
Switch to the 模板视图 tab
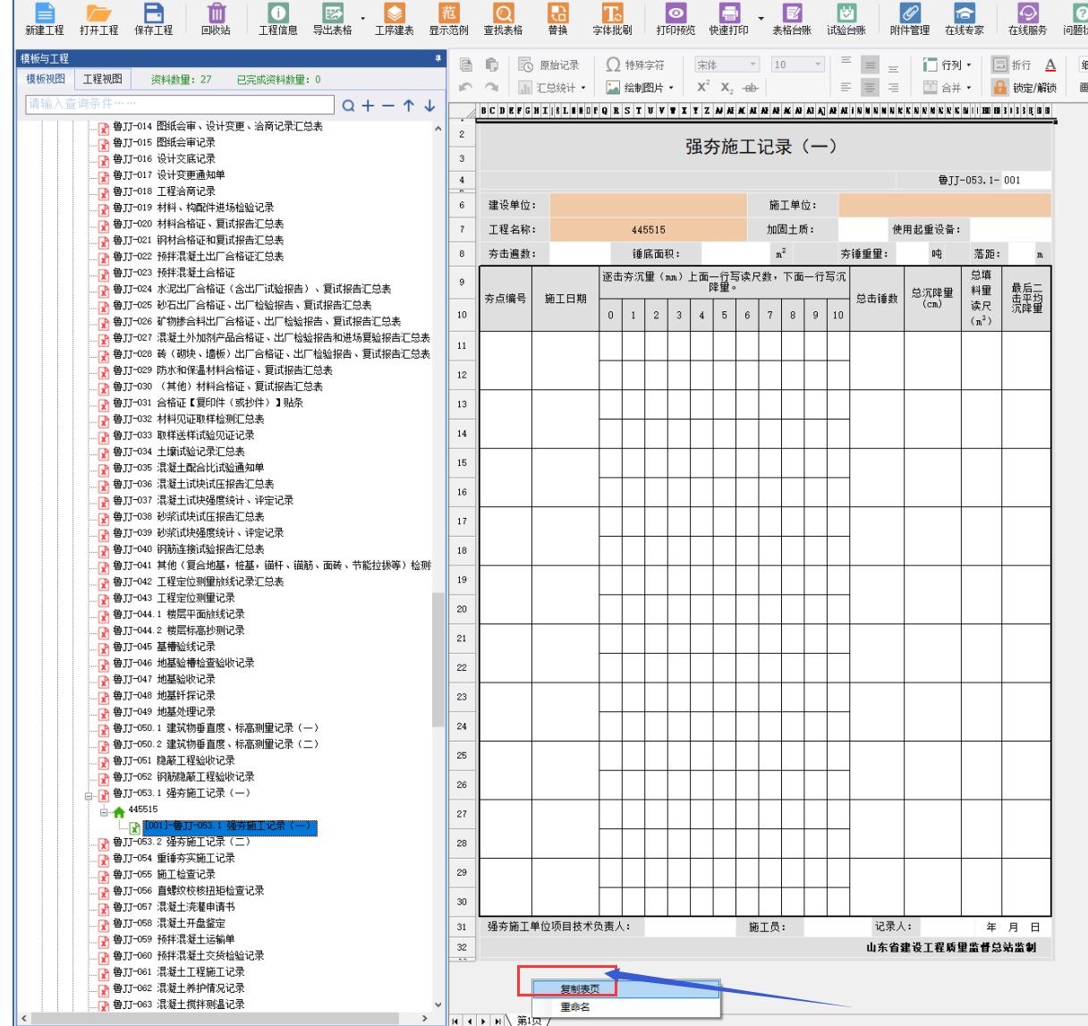click(46, 80)
